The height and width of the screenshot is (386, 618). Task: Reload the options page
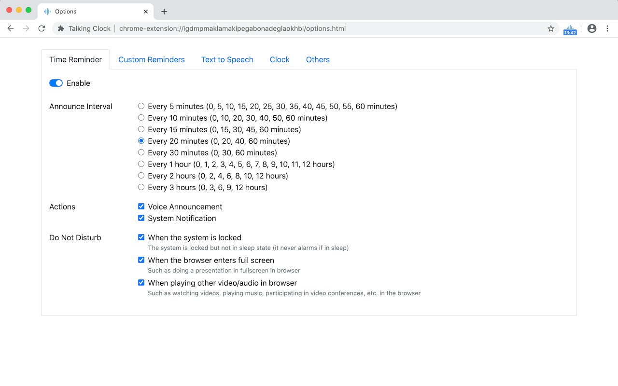(x=42, y=28)
